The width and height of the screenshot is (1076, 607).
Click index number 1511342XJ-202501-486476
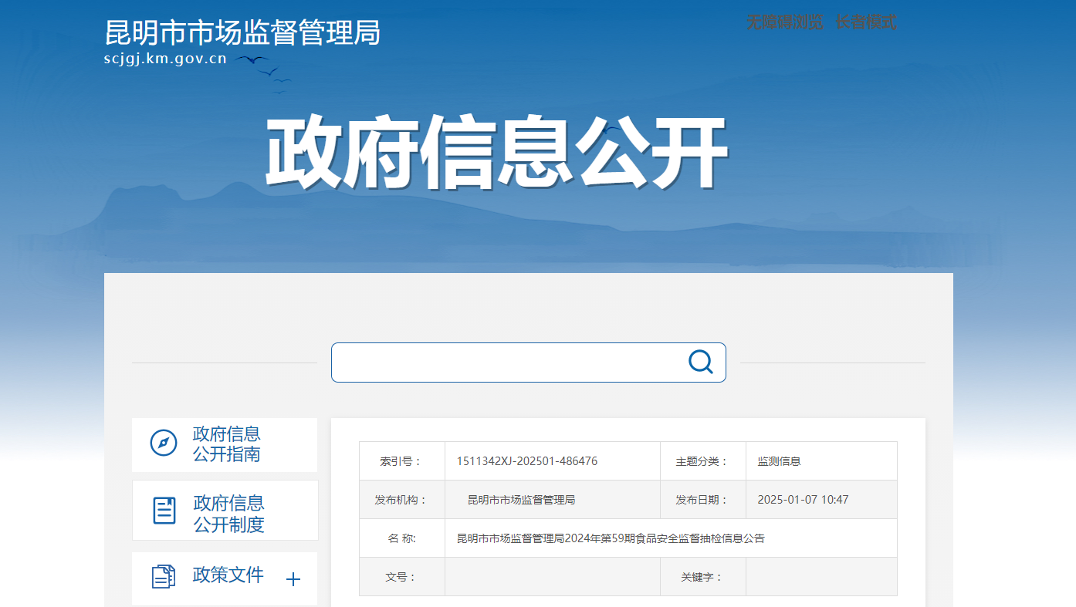pos(526,461)
